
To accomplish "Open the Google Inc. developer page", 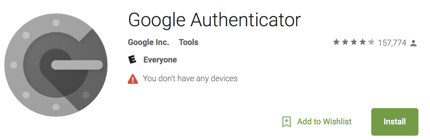I will tap(148, 42).
